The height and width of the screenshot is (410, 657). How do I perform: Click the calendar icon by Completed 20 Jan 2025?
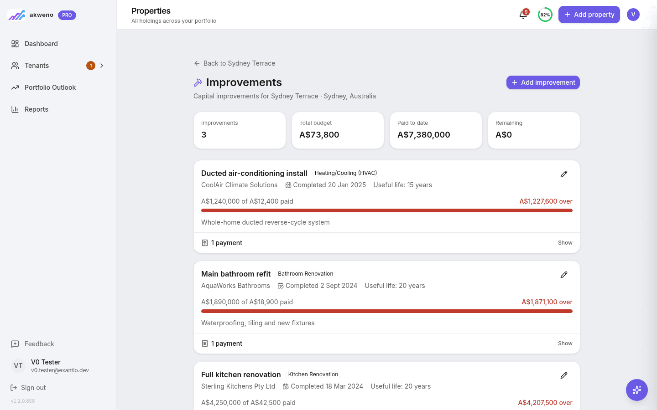pyautogui.click(x=288, y=185)
